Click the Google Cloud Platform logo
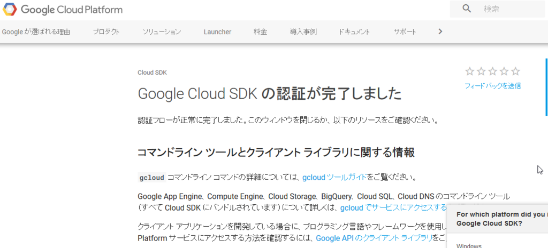Screen dimensions: 548x248 pyautogui.click(x=62, y=9)
